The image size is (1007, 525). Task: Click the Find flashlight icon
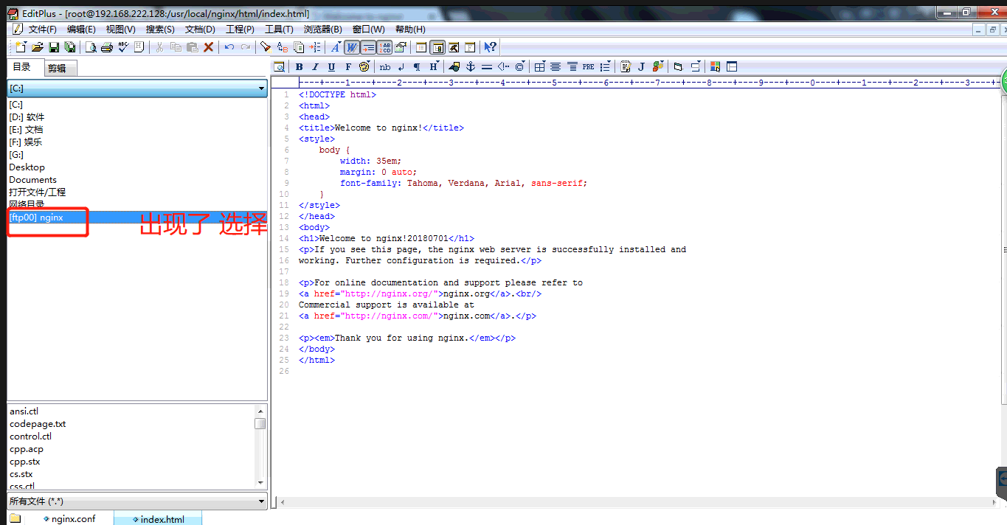(x=266, y=47)
